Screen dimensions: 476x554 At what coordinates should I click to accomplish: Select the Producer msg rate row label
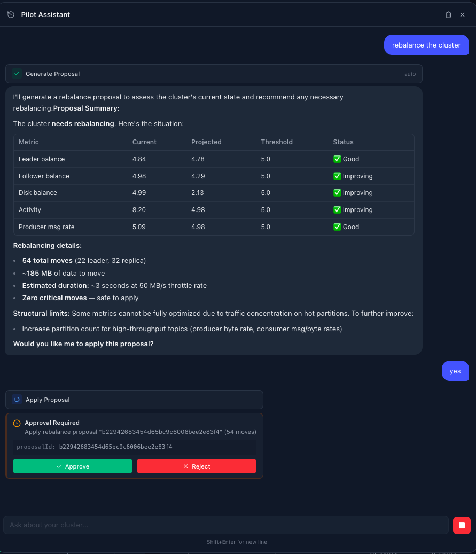click(x=46, y=227)
